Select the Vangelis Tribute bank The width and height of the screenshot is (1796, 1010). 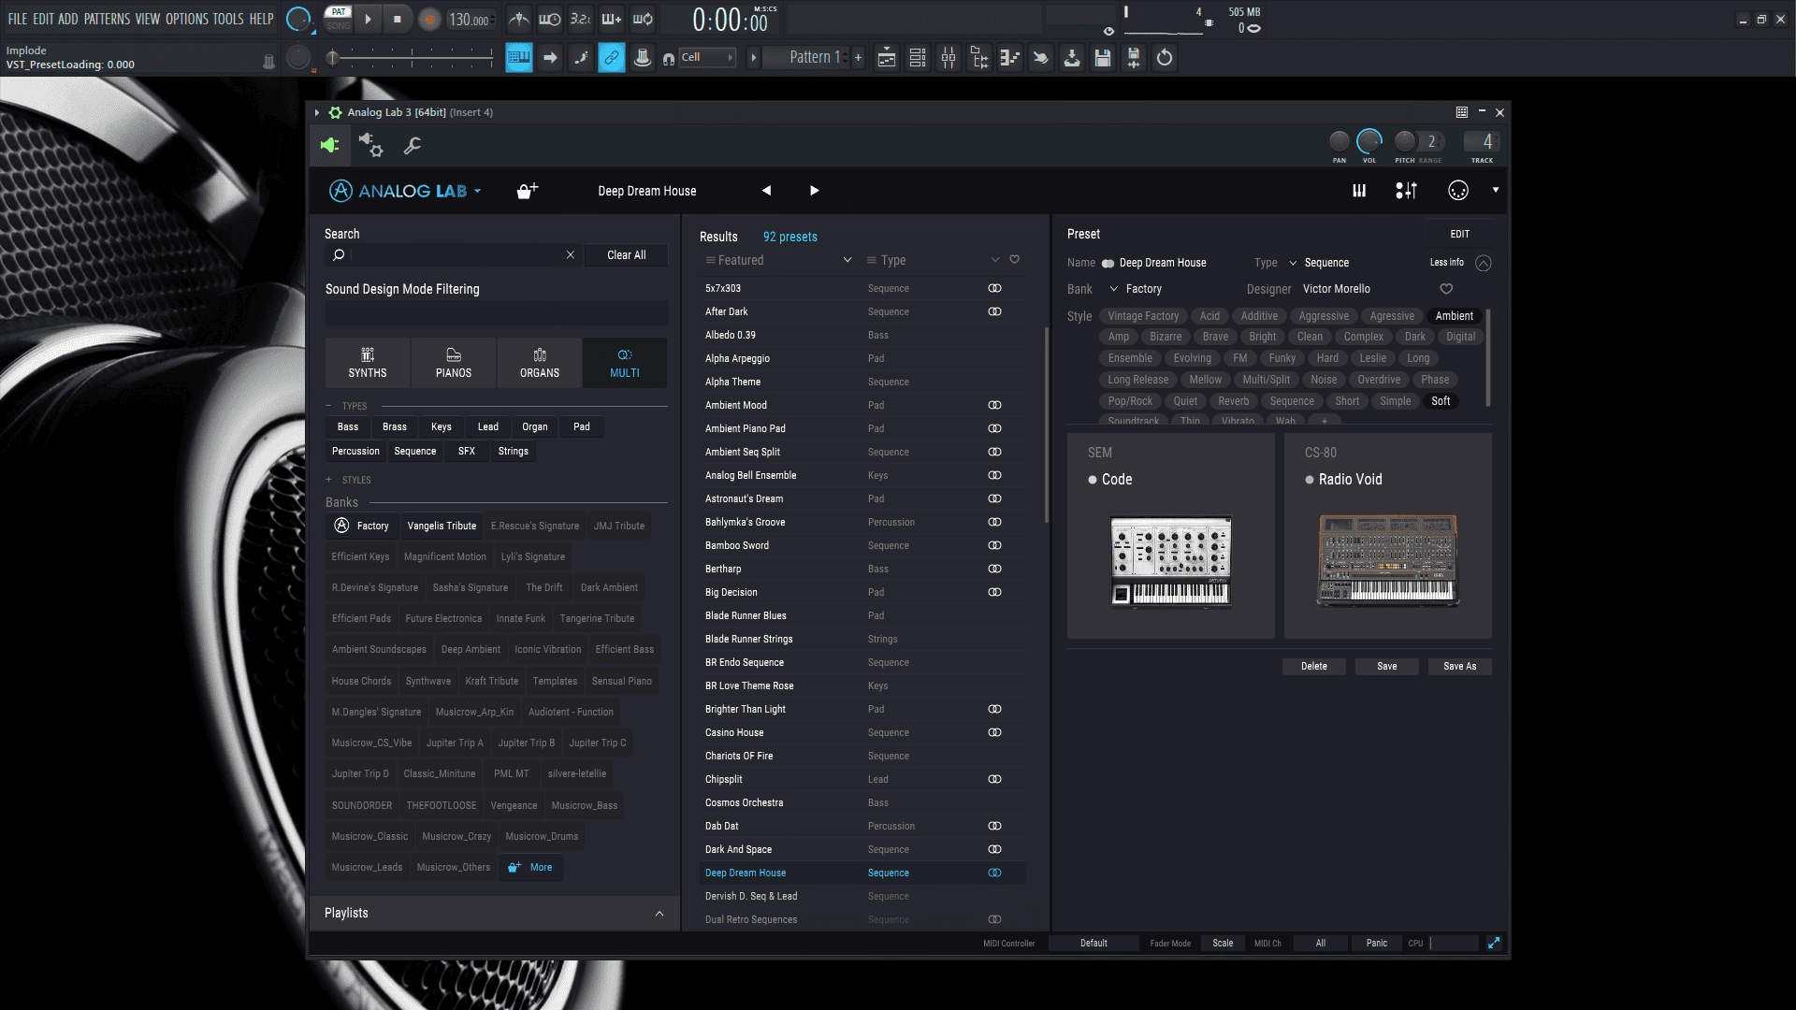coord(442,526)
